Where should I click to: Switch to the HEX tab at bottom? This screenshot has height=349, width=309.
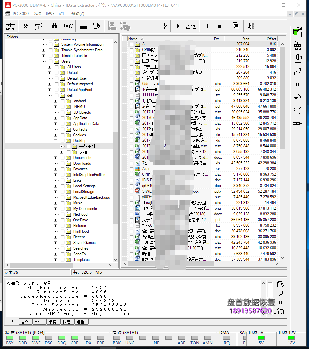[x=39, y=321]
